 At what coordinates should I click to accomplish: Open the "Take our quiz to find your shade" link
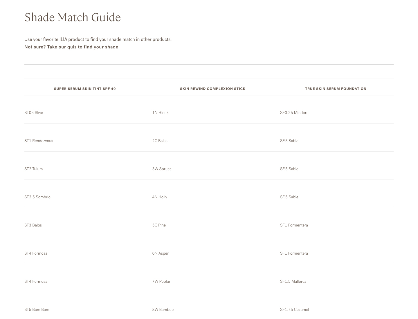[83, 47]
